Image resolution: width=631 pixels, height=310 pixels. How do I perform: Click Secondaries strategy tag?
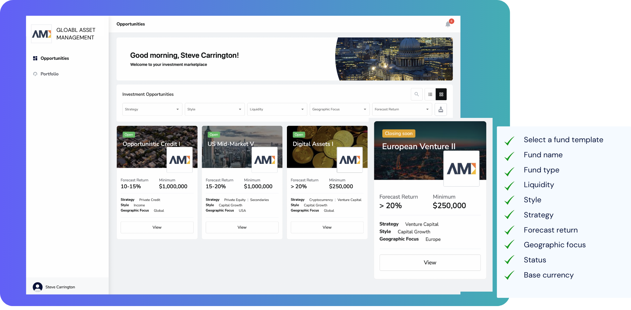click(259, 200)
